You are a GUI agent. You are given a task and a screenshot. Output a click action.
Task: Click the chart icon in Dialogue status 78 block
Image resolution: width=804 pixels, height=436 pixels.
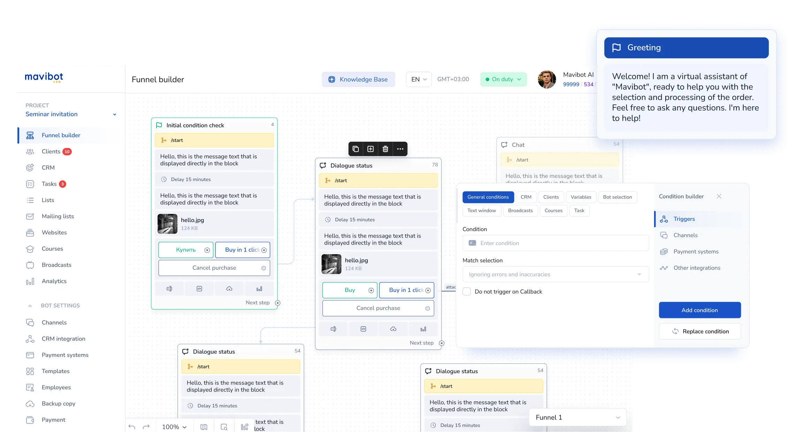coord(423,329)
